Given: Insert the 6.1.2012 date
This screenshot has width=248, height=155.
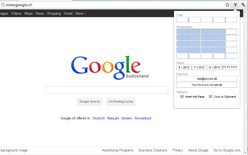Looking at the screenshot, I should point(184,67).
